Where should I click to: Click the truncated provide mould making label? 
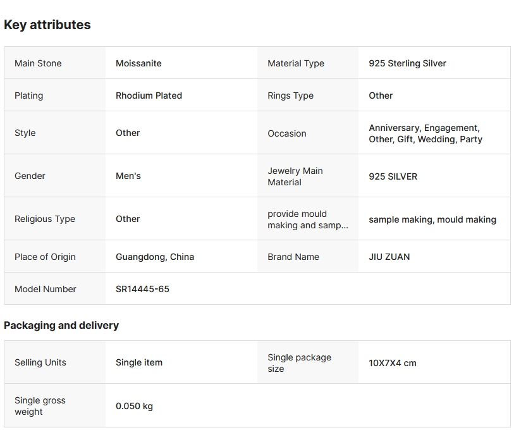pos(307,219)
